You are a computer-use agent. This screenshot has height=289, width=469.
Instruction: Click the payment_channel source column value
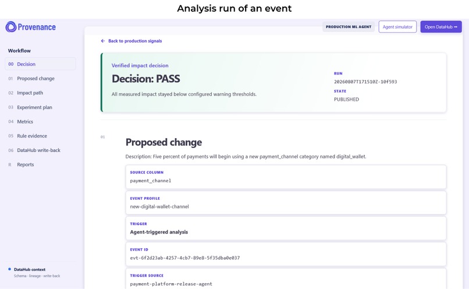pyautogui.click(x=151, y=181)
